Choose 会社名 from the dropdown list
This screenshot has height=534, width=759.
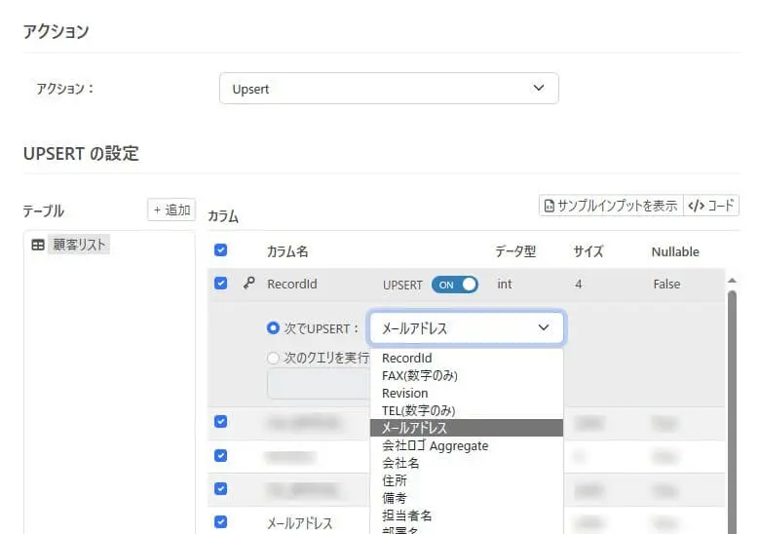click(x=467, y=463)
